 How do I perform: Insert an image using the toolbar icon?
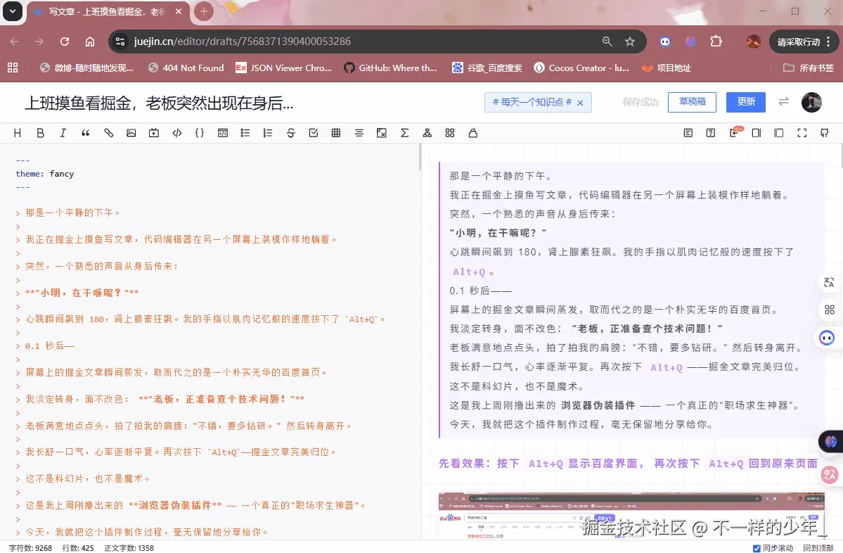coord(131,132)
